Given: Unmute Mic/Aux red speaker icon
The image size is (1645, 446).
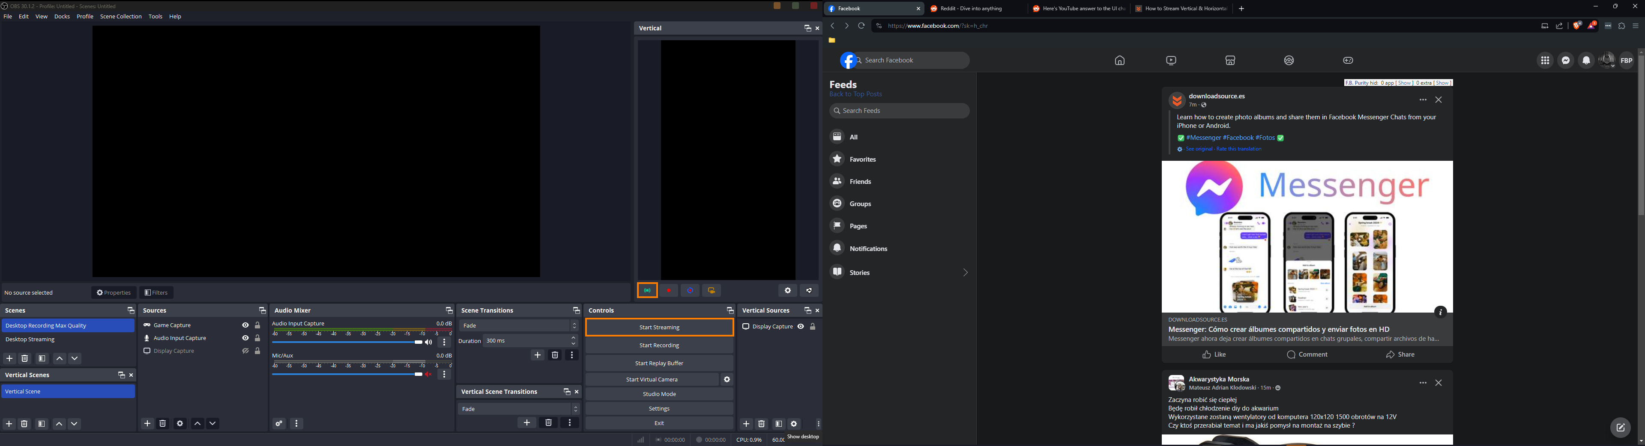Looking at the screenshot, I should 429,375.
